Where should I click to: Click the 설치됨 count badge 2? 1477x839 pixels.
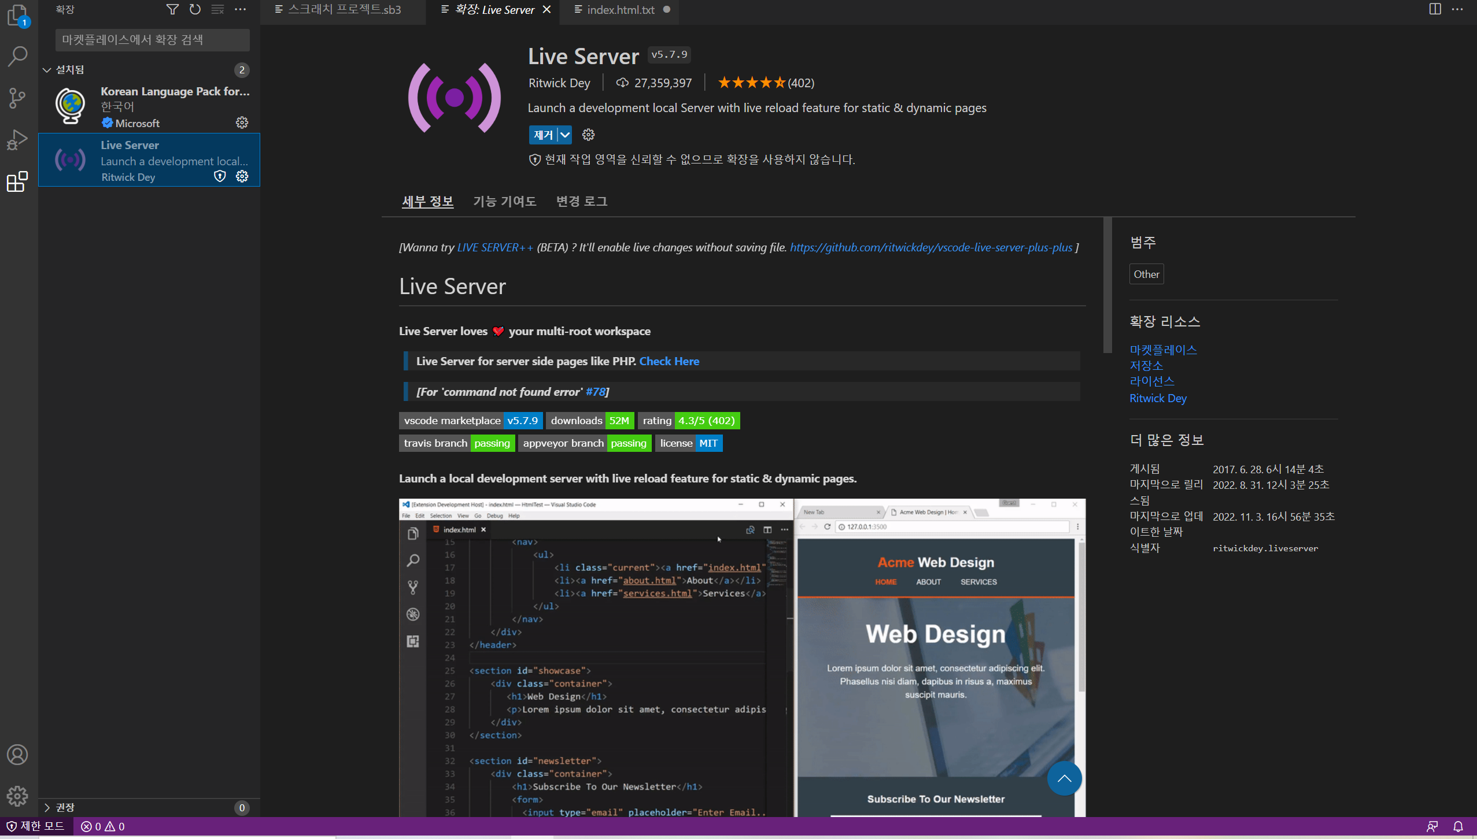(x=242, y=70)
